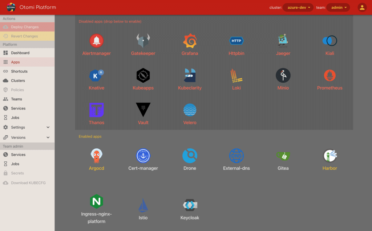Open the Loki app icon
The image size is (372, 231).
[x=236, y=75]
